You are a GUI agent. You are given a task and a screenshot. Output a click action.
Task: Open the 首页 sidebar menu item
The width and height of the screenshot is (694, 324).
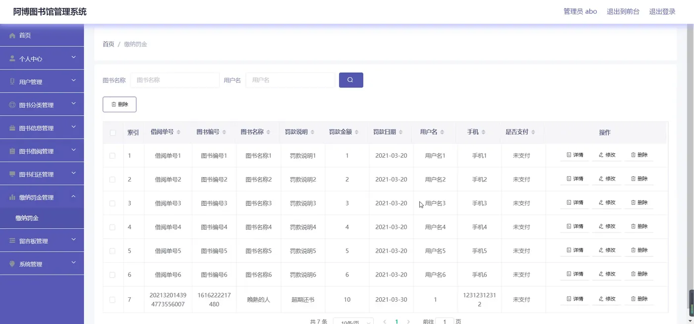(x=42, y=36)
